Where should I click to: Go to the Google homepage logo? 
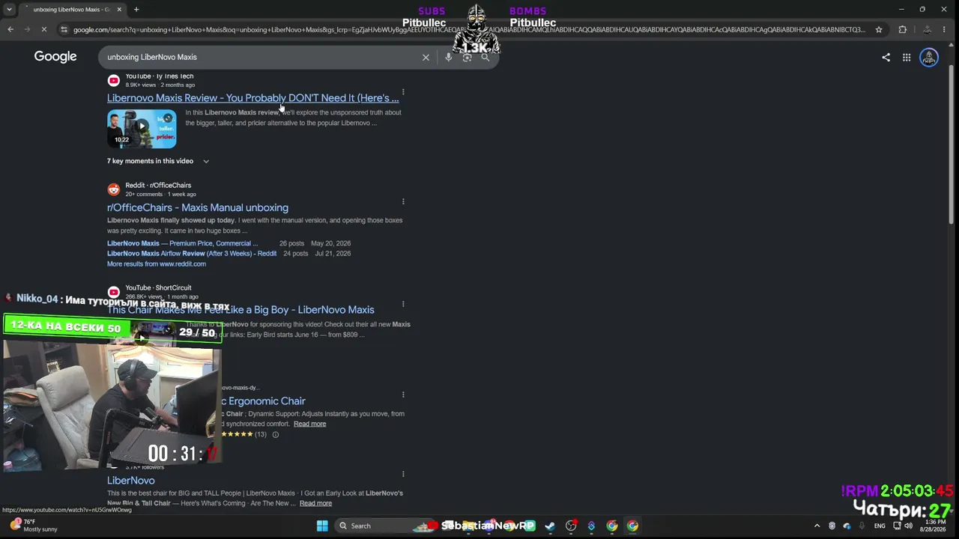(x=55, y=57)
